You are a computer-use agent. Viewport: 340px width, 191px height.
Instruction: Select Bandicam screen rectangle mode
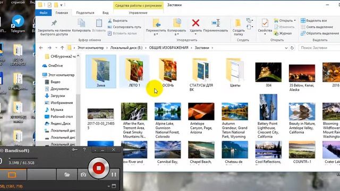tap(12, 175)
